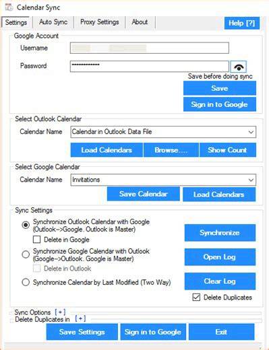The height and width of the screenshot is (350, 269).
Task: Open the Help [?] button
Action: 242,23
